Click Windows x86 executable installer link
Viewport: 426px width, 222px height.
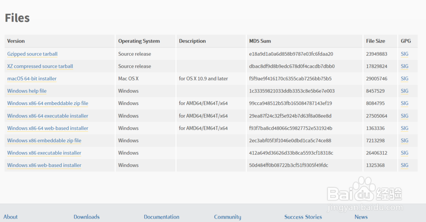44,153
